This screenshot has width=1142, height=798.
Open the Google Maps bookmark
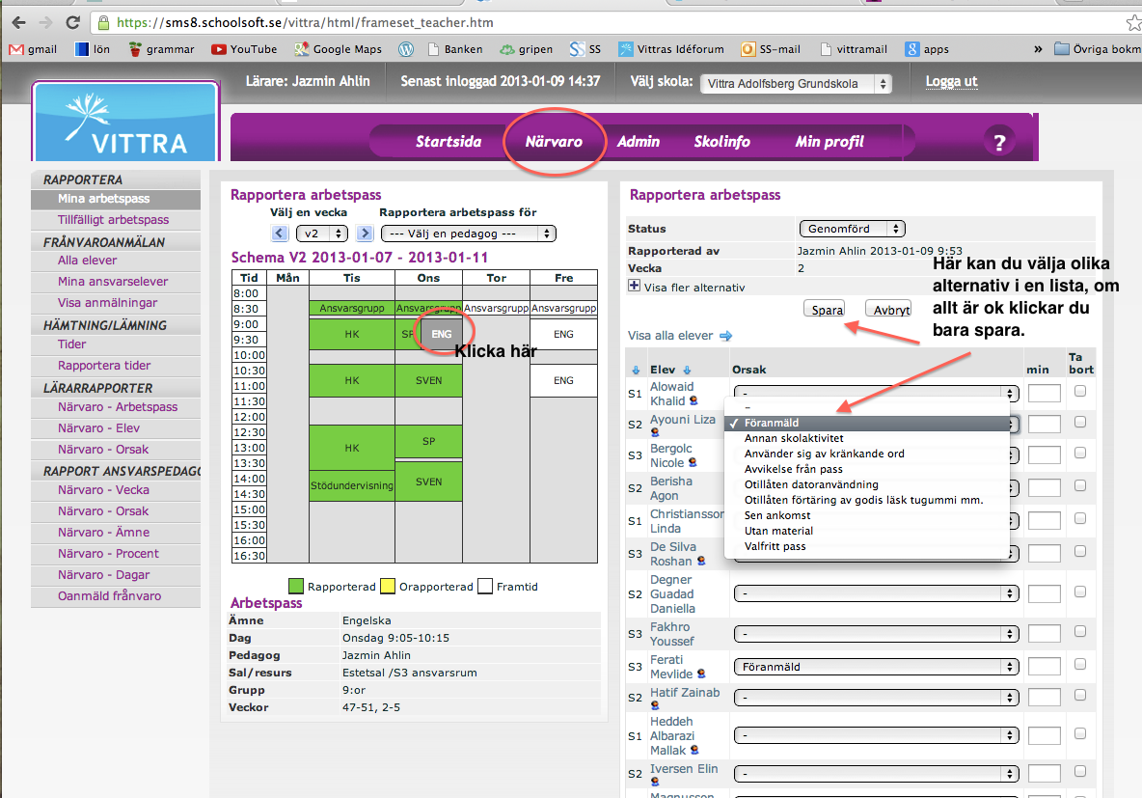pyautogui.click(x=338, y=49)
